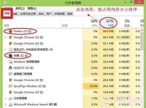Image resolution: width=146 pixels, height=108 pixels.
Task: Switch to the 应用历史记录 tab
Action: pyautogui.click(x=28, y=14)
